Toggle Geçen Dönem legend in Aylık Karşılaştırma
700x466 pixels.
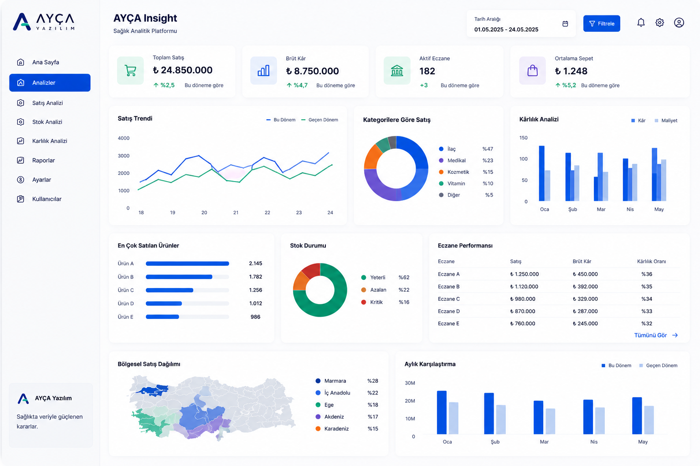coord(658,365)
